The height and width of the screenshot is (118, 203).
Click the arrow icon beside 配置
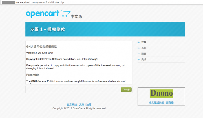139,54
